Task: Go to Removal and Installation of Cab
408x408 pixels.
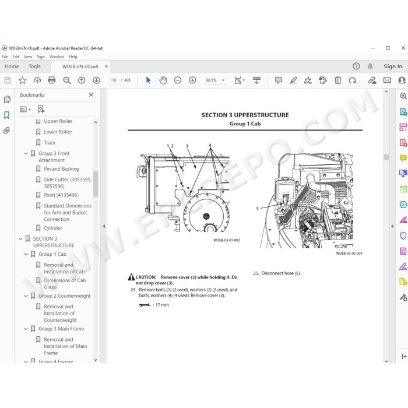Action: (x=64, y=268)
